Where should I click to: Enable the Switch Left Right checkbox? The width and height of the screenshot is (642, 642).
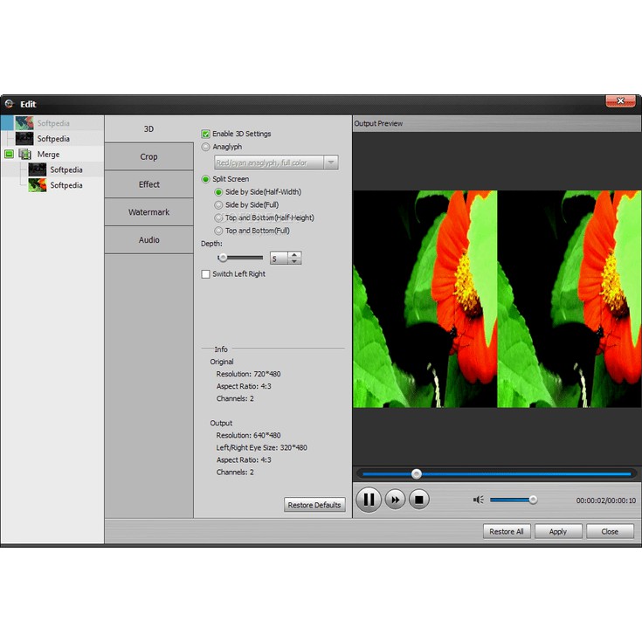pyautogui.click(x=206, y=274)
